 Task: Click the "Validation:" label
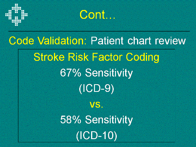click(62, 41)
